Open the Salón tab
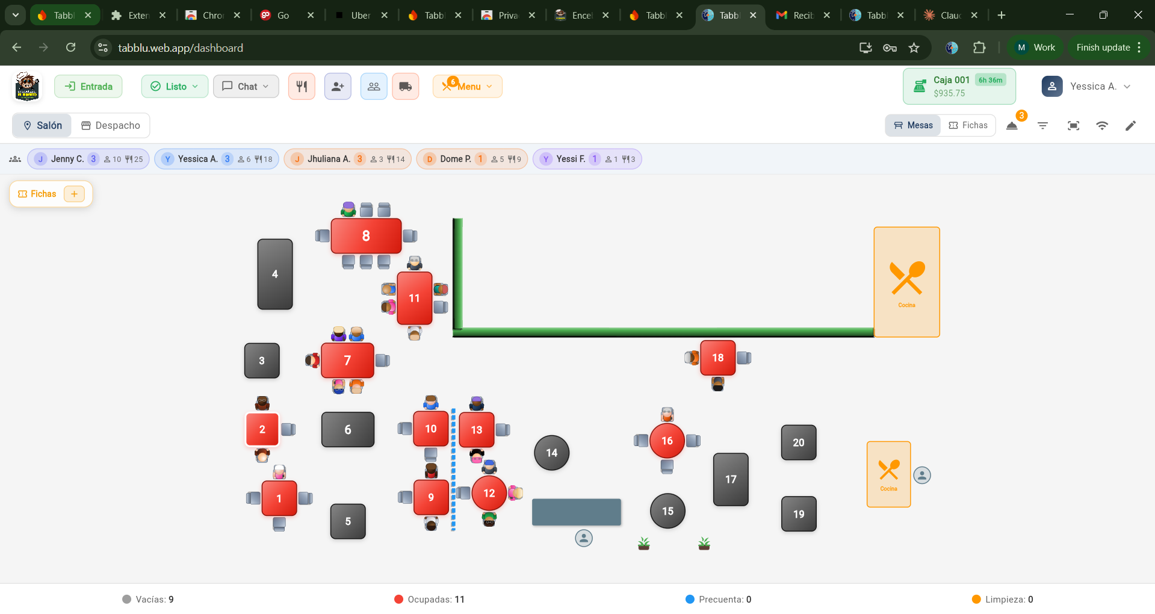The height and width of the screenshot is (614, 1155). coord(42,125)
